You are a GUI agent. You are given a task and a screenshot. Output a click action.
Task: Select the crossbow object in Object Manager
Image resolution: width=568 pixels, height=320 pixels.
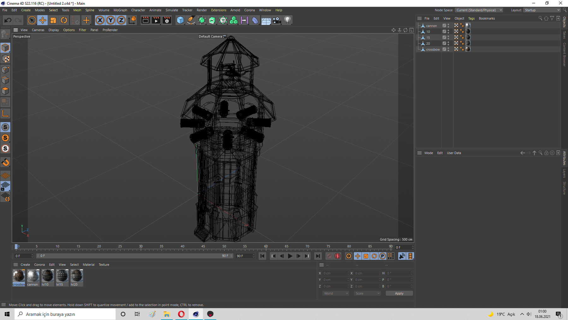(433, 50)
